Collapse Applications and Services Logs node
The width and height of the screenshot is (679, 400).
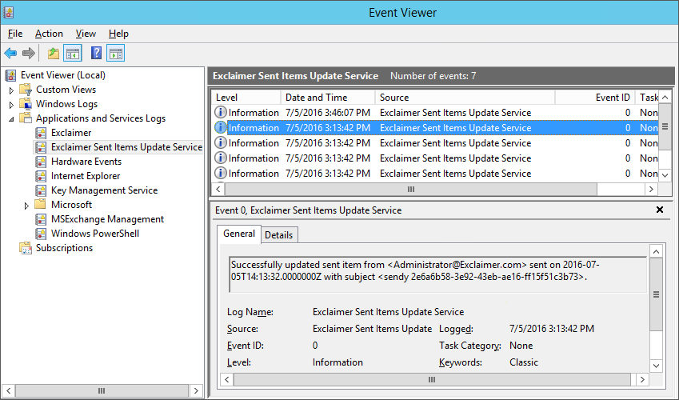coord(11,118)
